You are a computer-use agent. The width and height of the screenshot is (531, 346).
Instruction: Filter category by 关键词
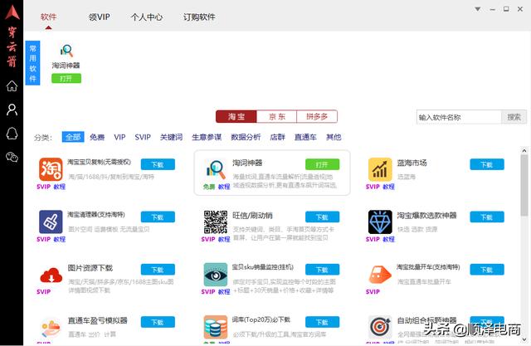click(x=172, y=137)
